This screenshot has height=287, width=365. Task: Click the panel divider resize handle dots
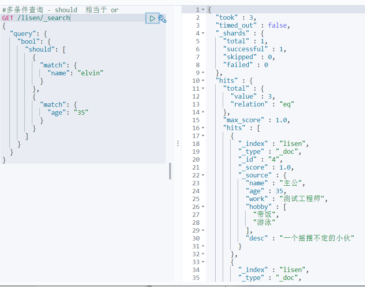click(178, 143)
